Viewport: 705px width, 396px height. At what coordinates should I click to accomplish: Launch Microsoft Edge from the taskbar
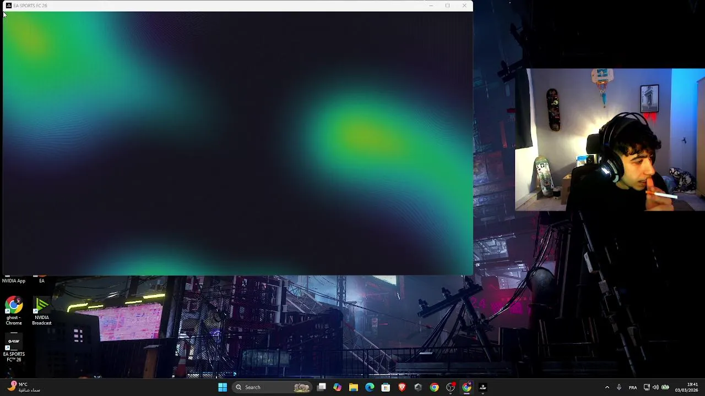point(370,387)
